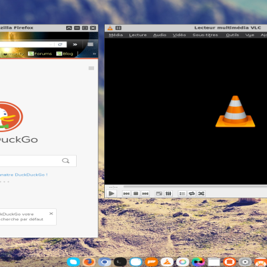Open the Forums bookmark in Firefox

(40, 53)
